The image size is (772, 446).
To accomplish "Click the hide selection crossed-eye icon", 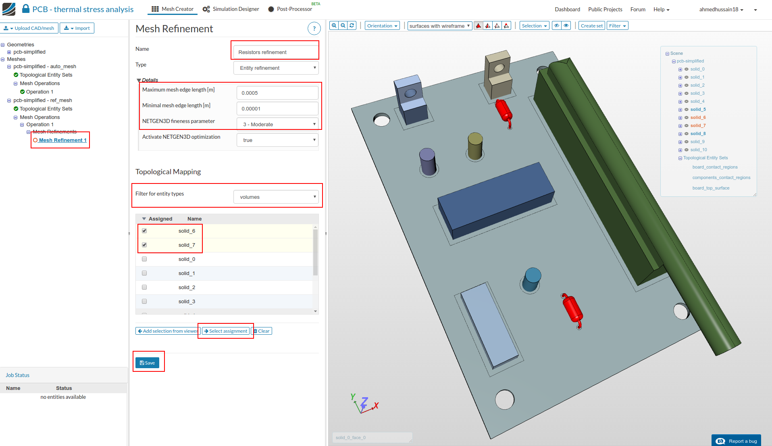I will 557,26.
